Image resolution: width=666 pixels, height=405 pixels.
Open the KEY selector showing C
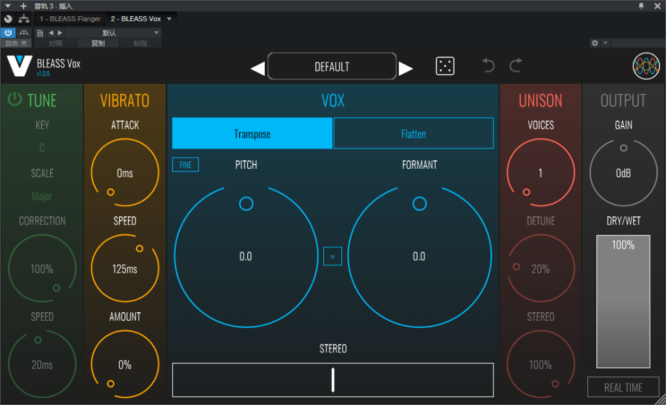coord(42,148)
